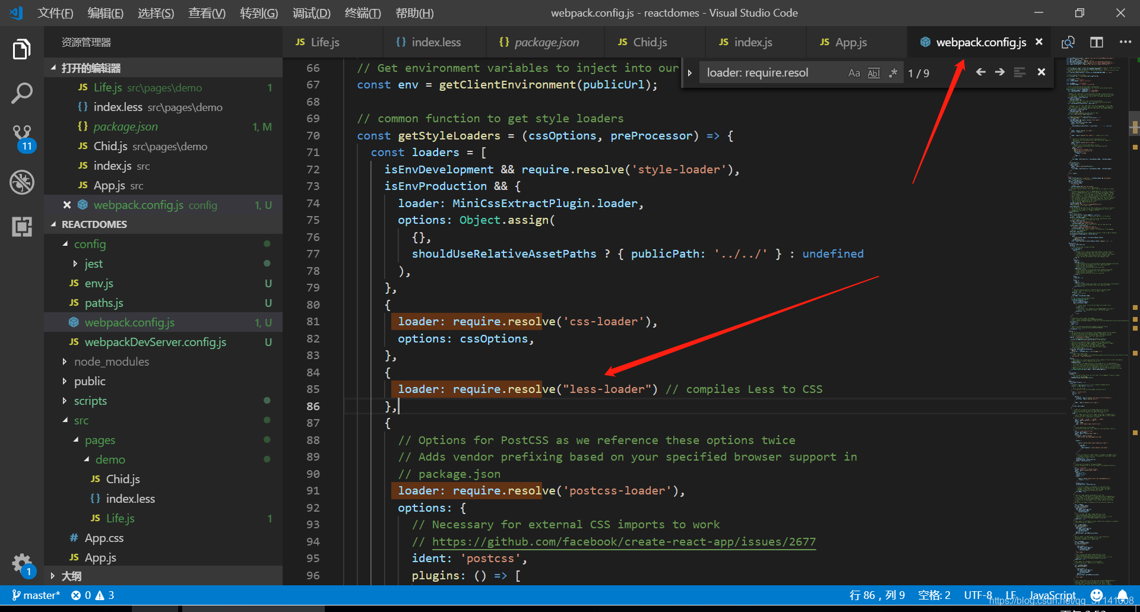Collapse the demo folder
The width and height of the screenshot is (1140, 612).
coord(87,459)
